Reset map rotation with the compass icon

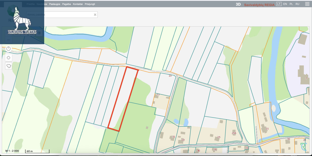[9, 49]
